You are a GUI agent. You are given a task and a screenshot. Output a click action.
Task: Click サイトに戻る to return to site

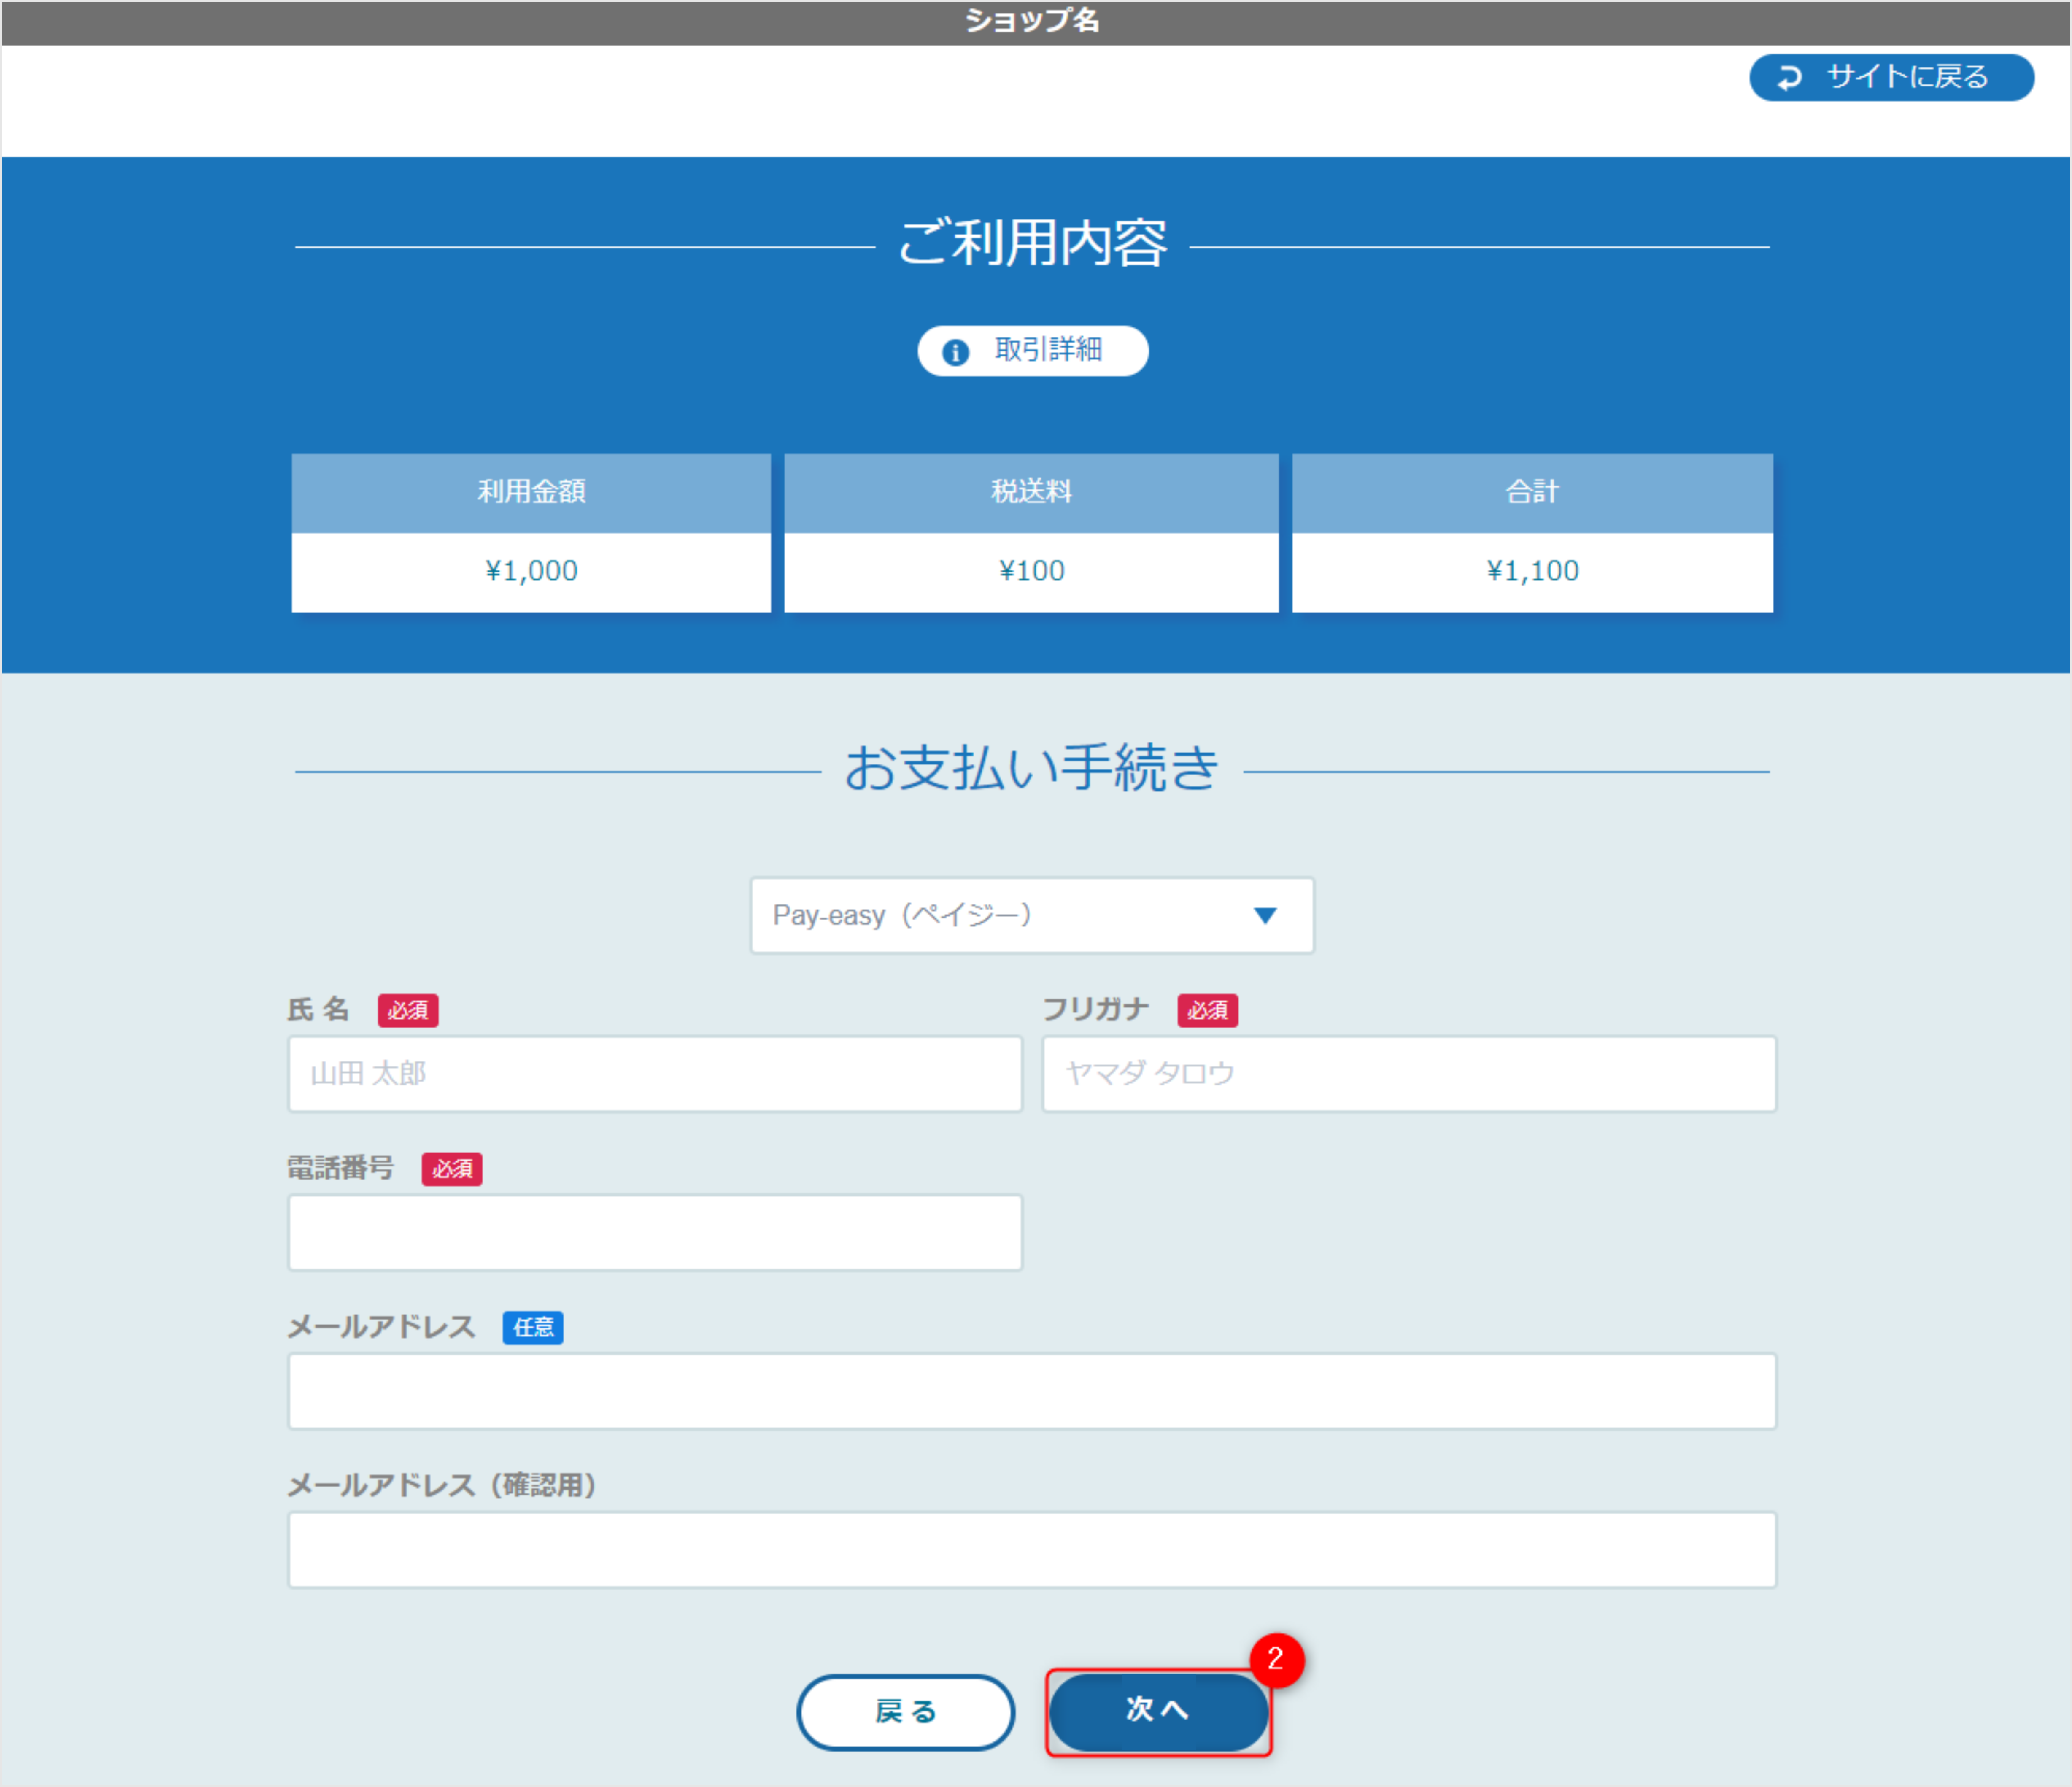pos(1890,78)
